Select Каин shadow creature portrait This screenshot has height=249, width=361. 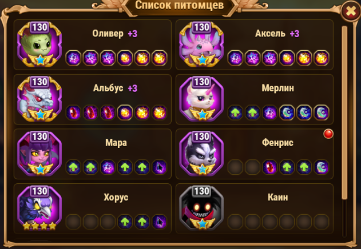coord(201,208)
